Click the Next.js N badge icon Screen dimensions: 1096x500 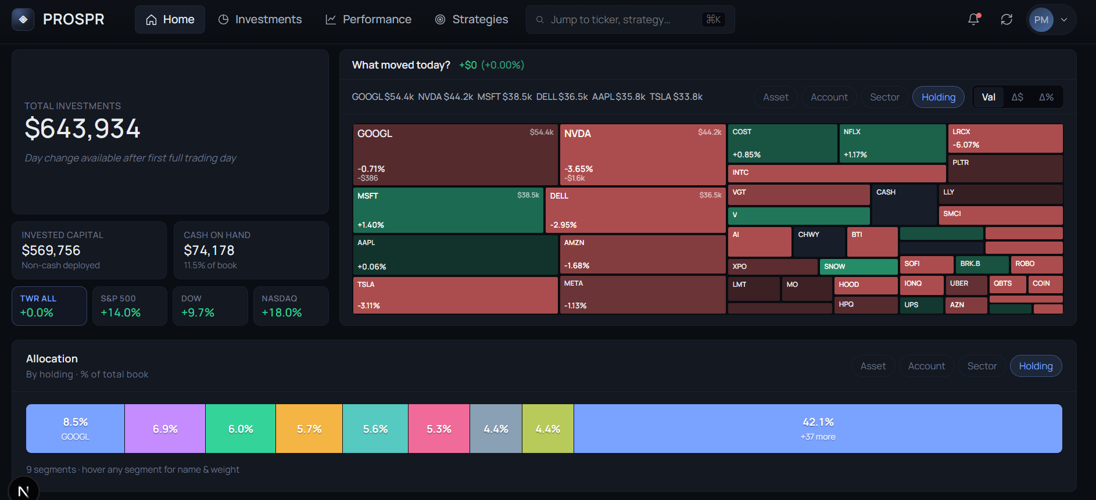[x=23, y=491]
